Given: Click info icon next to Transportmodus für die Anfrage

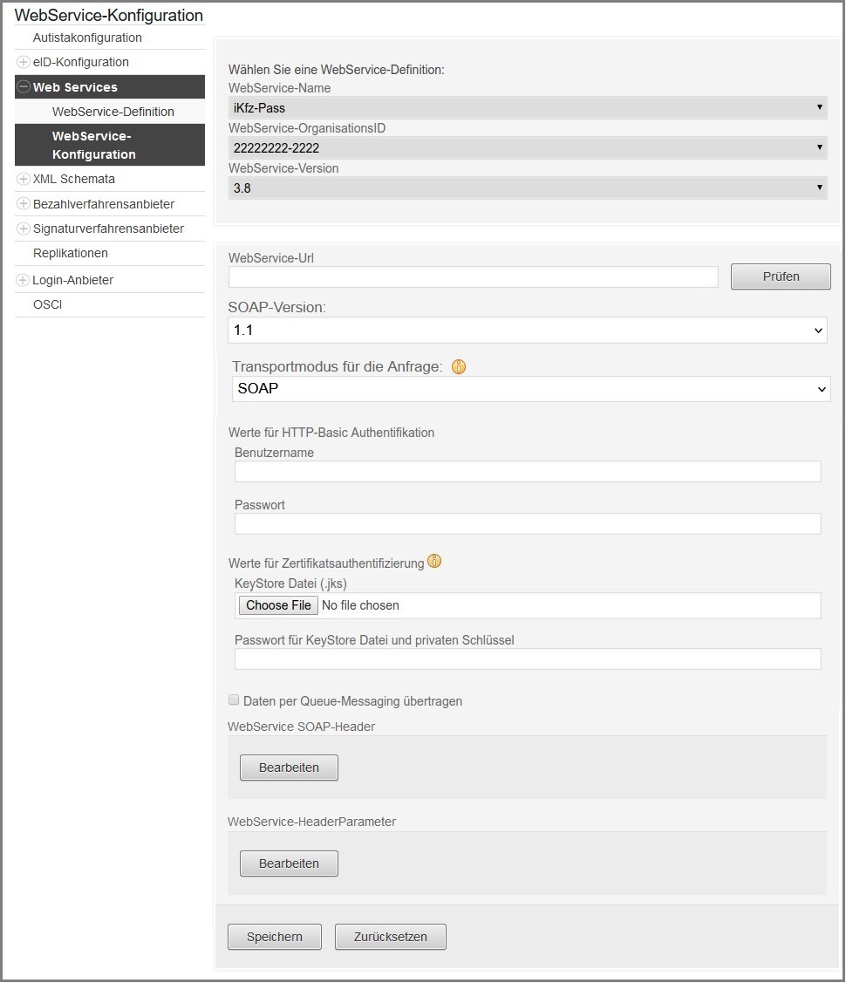Looking at the screenshot, I should click(x=459, y=366).
